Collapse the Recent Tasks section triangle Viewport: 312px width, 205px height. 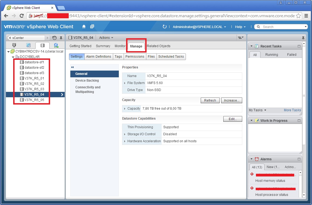coord(251,46)
